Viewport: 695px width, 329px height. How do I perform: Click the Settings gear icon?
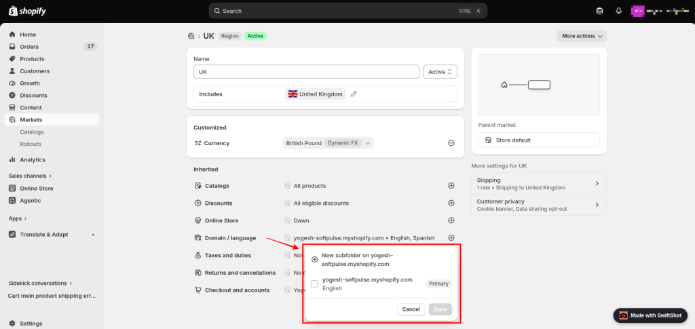(x=12, y=324)
